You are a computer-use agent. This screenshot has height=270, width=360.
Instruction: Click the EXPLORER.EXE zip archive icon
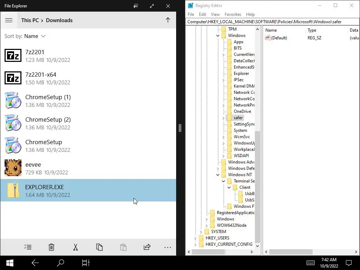point(13,190)
